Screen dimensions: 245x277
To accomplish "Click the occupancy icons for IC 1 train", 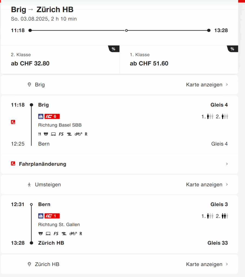I will [x=215, y=216].
